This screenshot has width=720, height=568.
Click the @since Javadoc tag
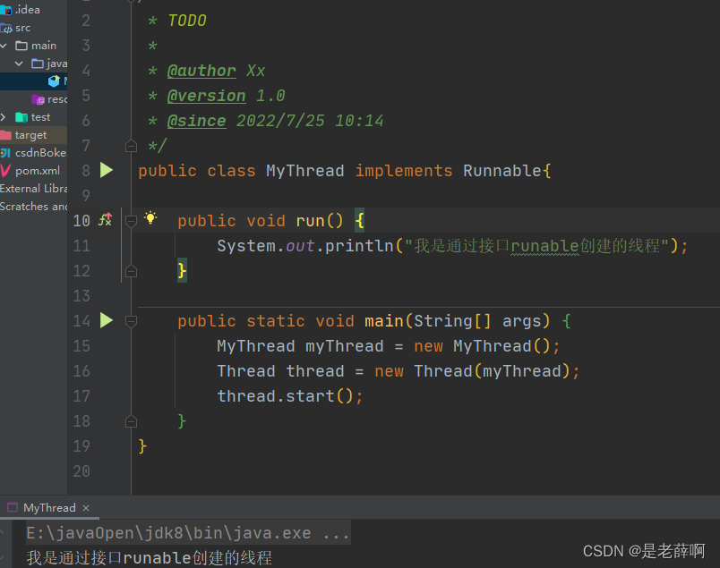click(196, 121)
